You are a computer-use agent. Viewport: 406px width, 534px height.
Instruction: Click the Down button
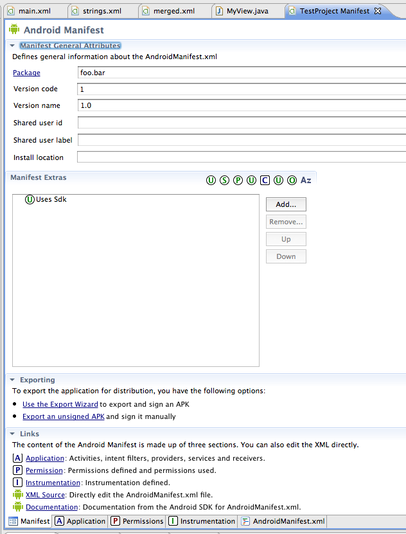tap(286, 256)
